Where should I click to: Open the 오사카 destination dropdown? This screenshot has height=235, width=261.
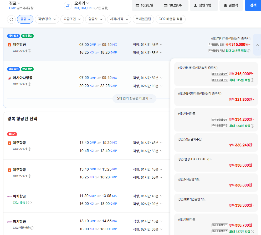coord(82,3)
